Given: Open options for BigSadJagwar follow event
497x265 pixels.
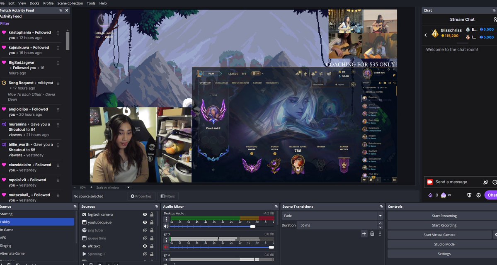Looking at the screenshot, I should point(58,63).
